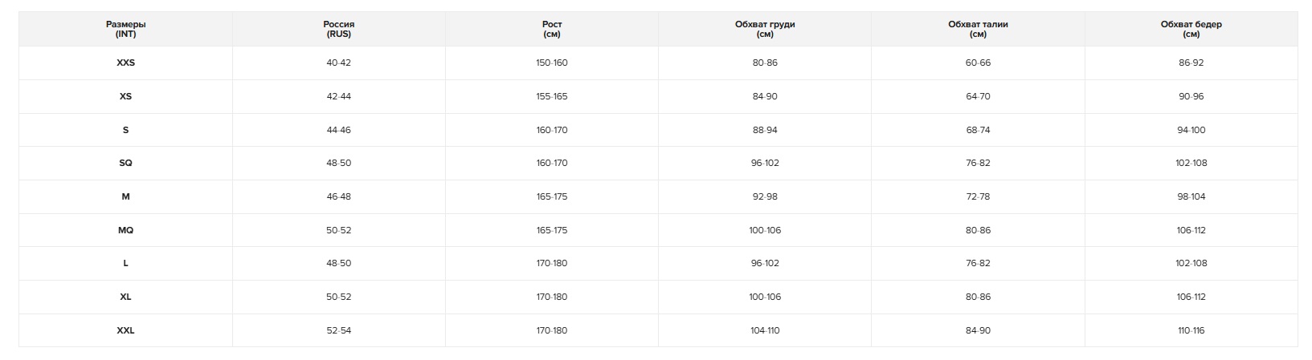Screen dimensions: 1312x360
Task: Select Russian size 52-54 cell
Action: [x=338, y=330]
